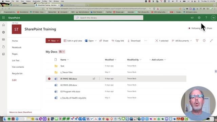
Task: Click the Word icon of 02 PHYS 200.docx
Action: [x=56, y=85]
